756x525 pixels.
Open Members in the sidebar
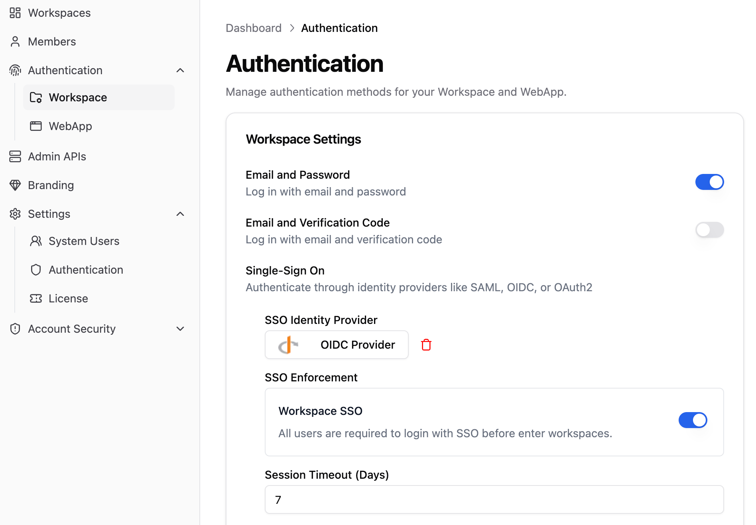click(x=52, y=41)
